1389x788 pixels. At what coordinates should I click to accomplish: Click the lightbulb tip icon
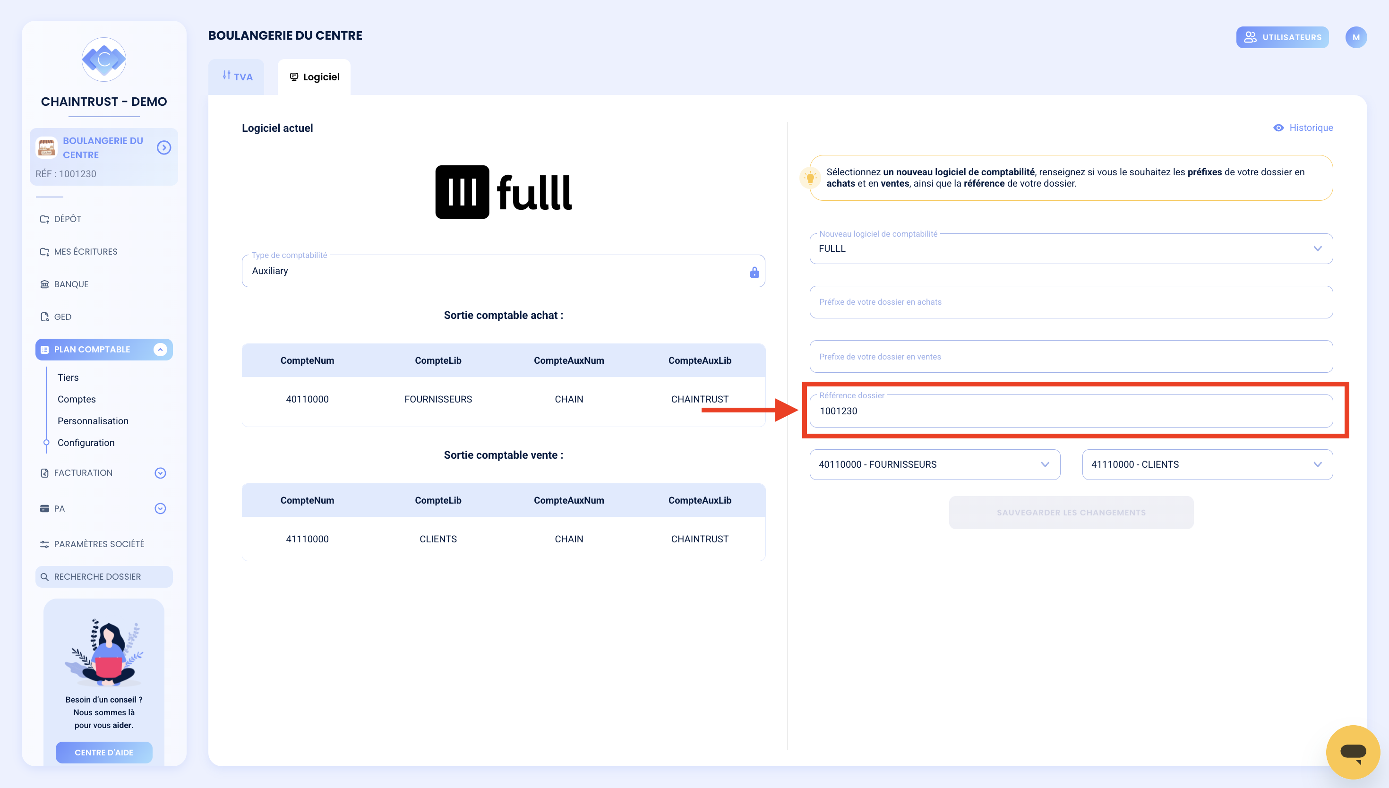pos(810,178)
